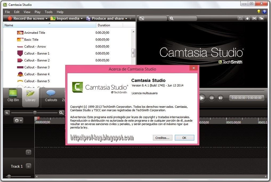The image size is (271, 182).
Task: Click the Version 8.4.1 build text
Action: 157,85
